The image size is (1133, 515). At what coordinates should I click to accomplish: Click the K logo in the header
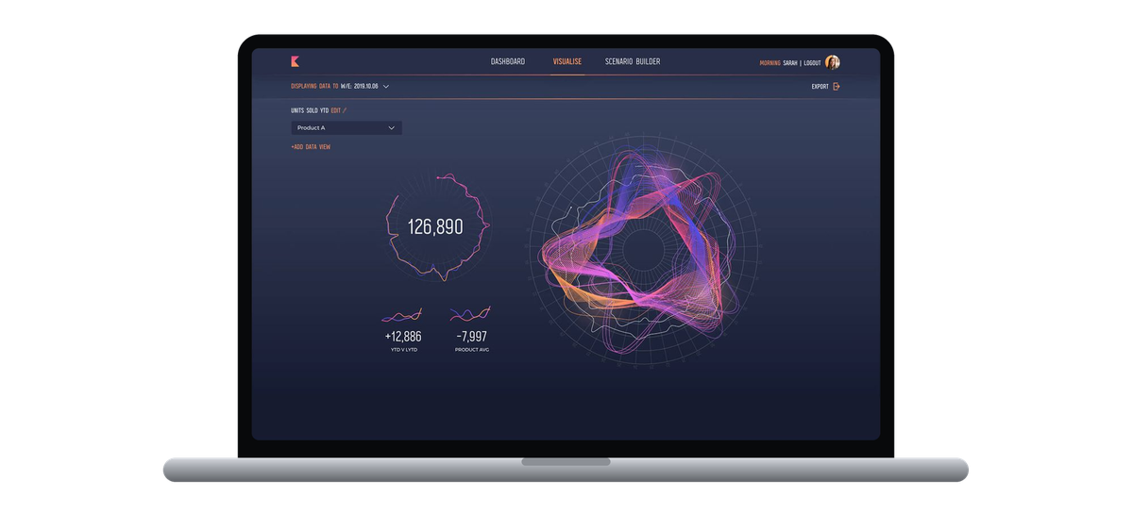(295, 61)
